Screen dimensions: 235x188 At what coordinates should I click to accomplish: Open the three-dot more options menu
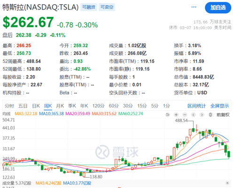click(x=194, y=7)
